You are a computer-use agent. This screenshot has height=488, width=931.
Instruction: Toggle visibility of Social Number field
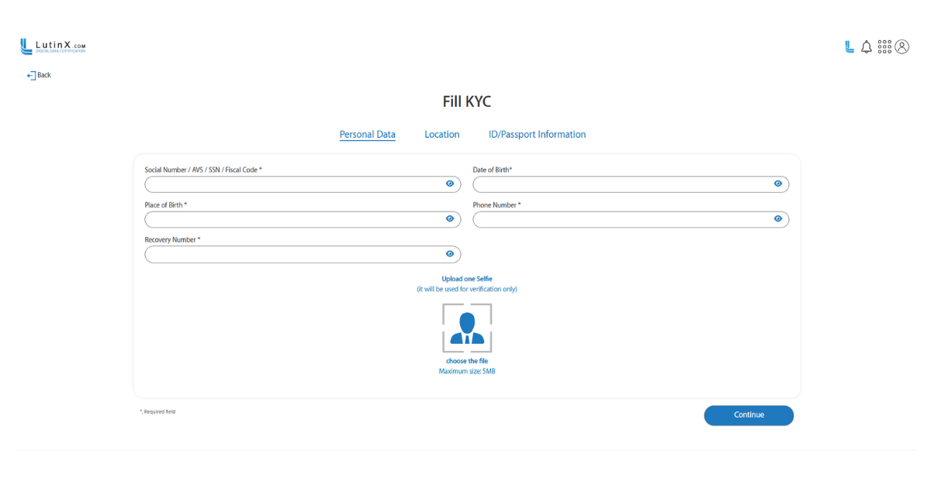(450, 184)
